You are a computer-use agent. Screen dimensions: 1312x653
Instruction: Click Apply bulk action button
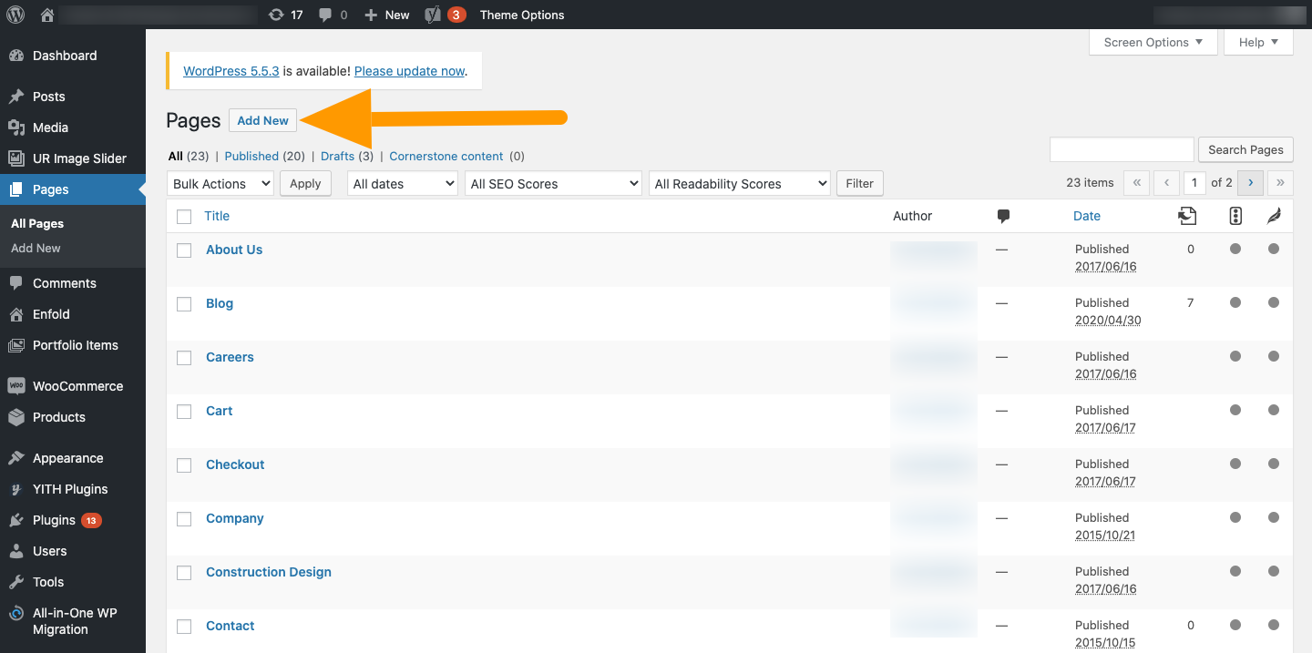pyautogui.click(x=305, y=183)
